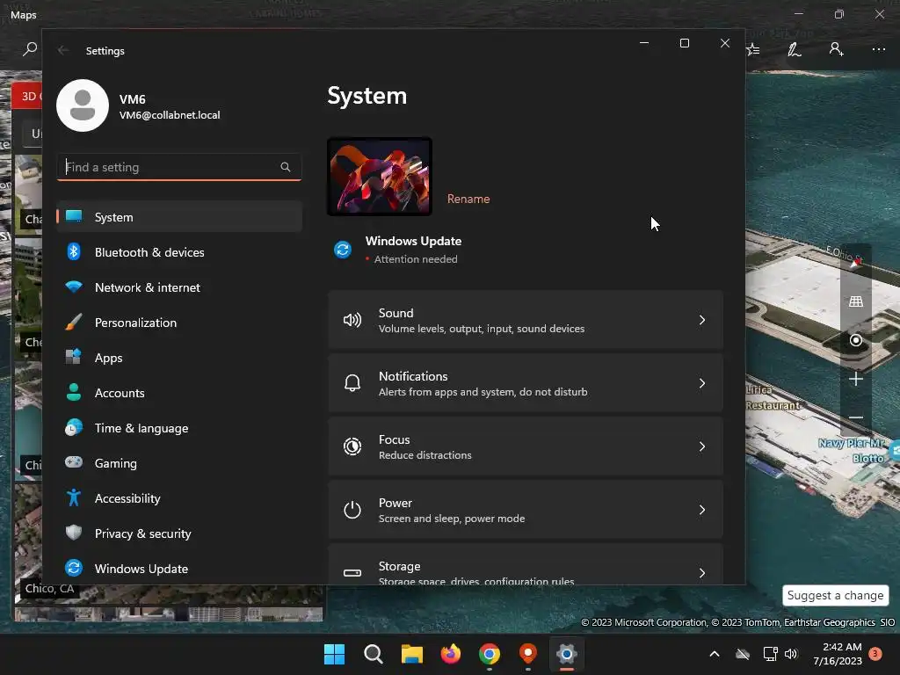Open Sound settings row
This screenshot has width=900, height=675.
526,320
